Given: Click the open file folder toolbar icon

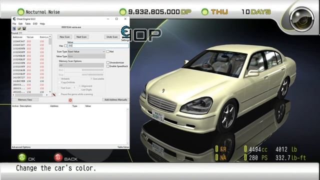Looking at the screenshot, I should click(19, 28).
